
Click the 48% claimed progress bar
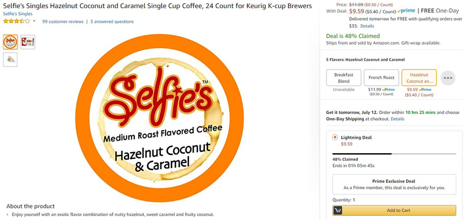click(x=394, y=154)
